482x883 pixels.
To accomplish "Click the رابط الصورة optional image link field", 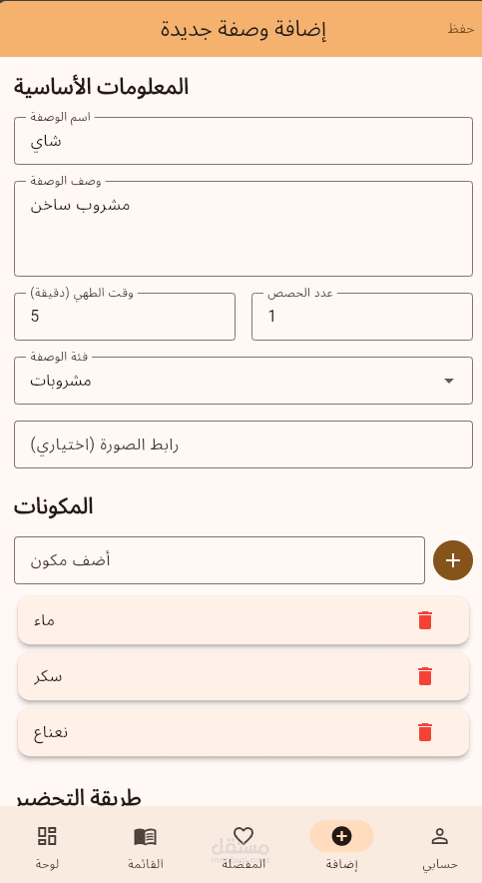I will pyautogui.click(x=243, y=444).
